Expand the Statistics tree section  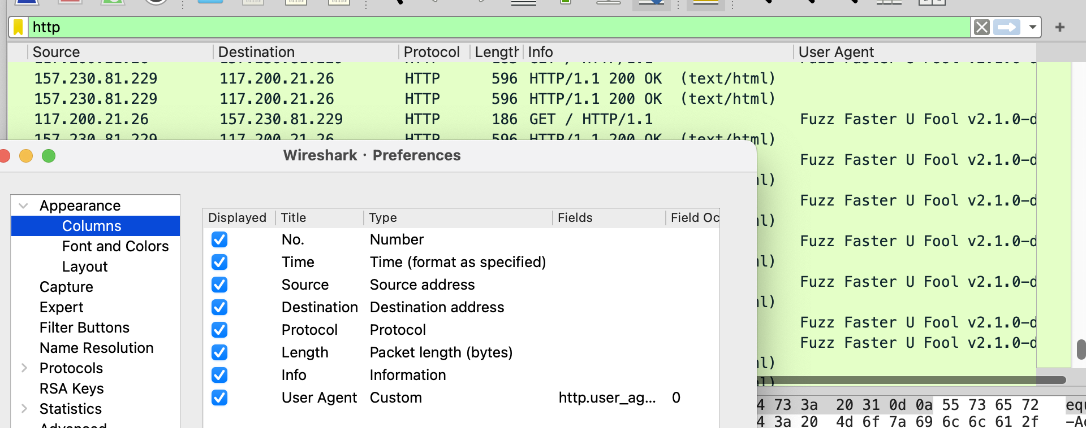(24, 409)
